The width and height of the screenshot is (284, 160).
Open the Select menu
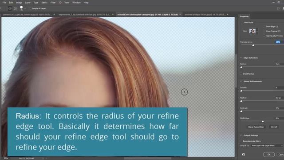(44, 3)
